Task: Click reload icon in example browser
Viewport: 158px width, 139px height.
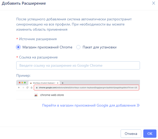Action: tap(27, 88)
